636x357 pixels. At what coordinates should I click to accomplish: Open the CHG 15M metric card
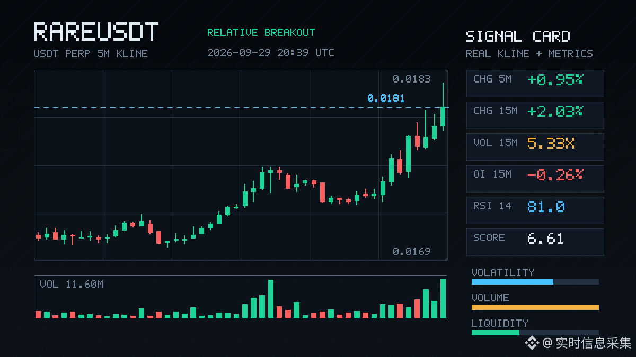pyautogui.click(x=535, y=115)
